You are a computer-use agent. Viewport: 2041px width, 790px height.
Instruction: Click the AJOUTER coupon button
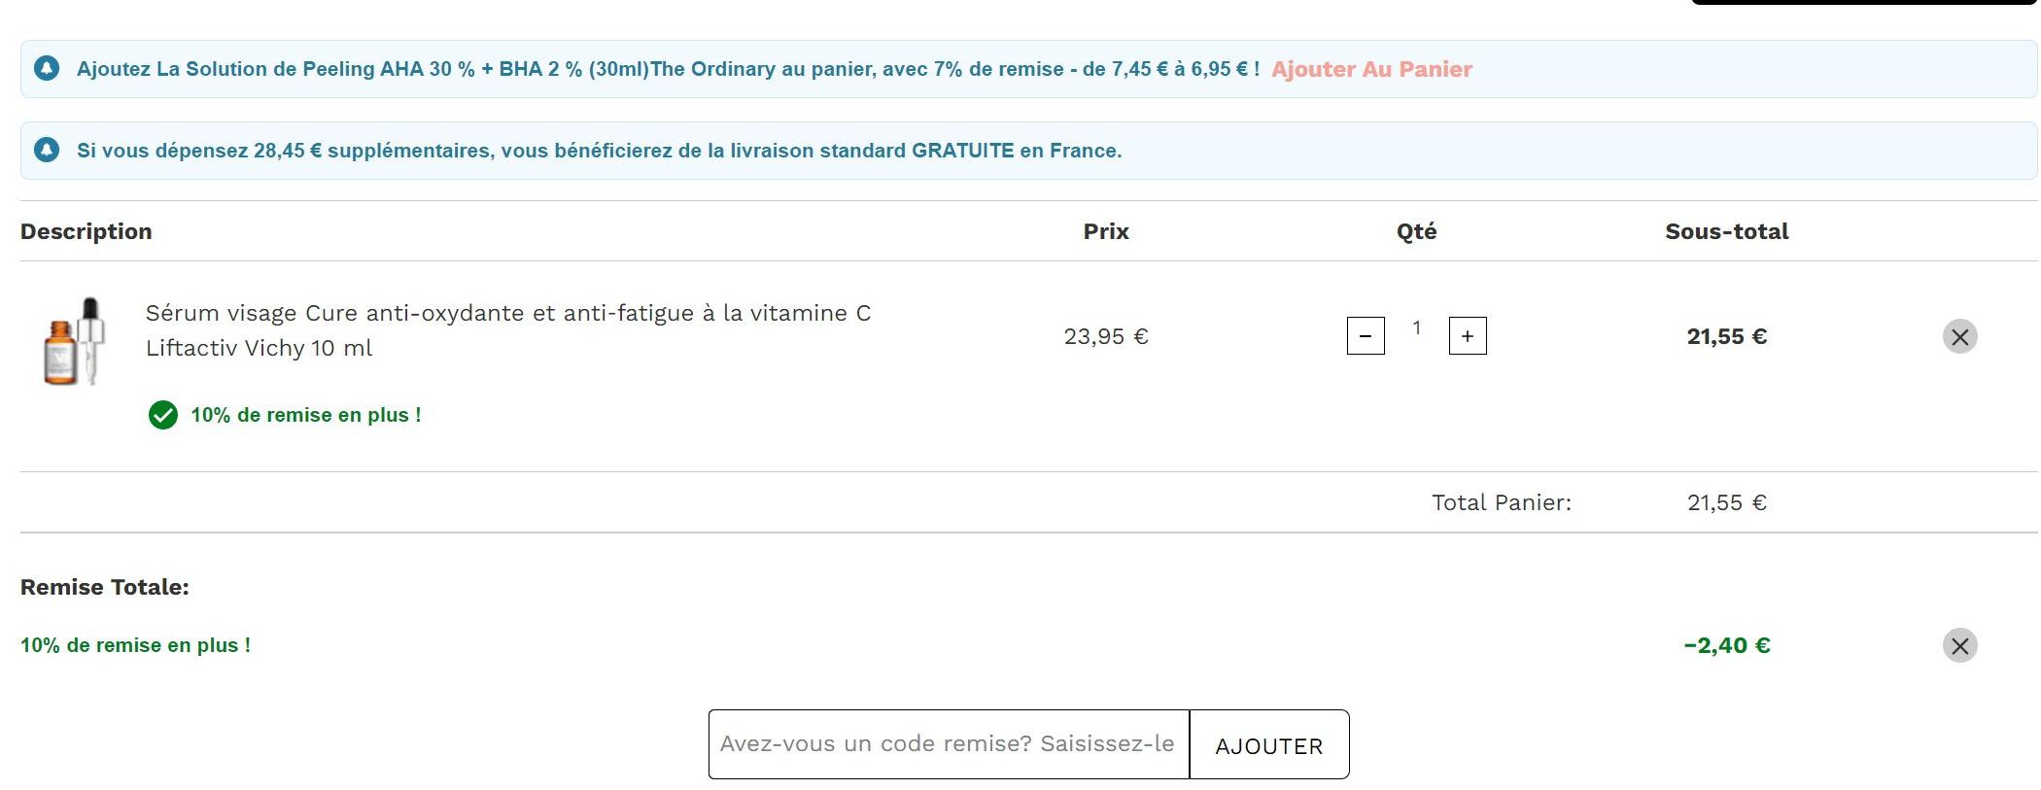[1269, 745]
